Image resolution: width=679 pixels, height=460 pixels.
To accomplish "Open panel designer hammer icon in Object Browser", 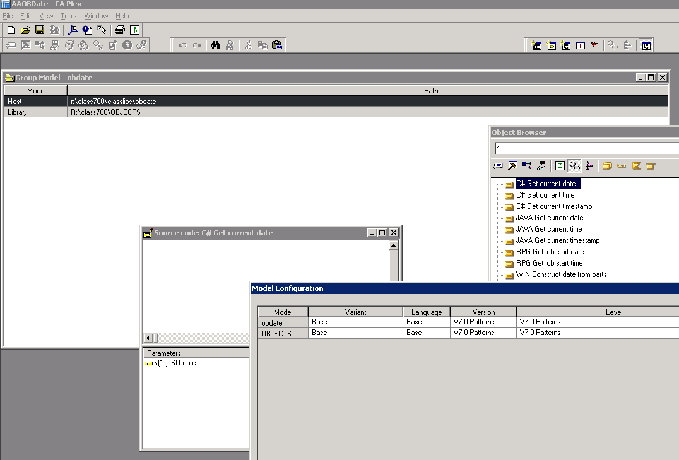I will 512,166.
